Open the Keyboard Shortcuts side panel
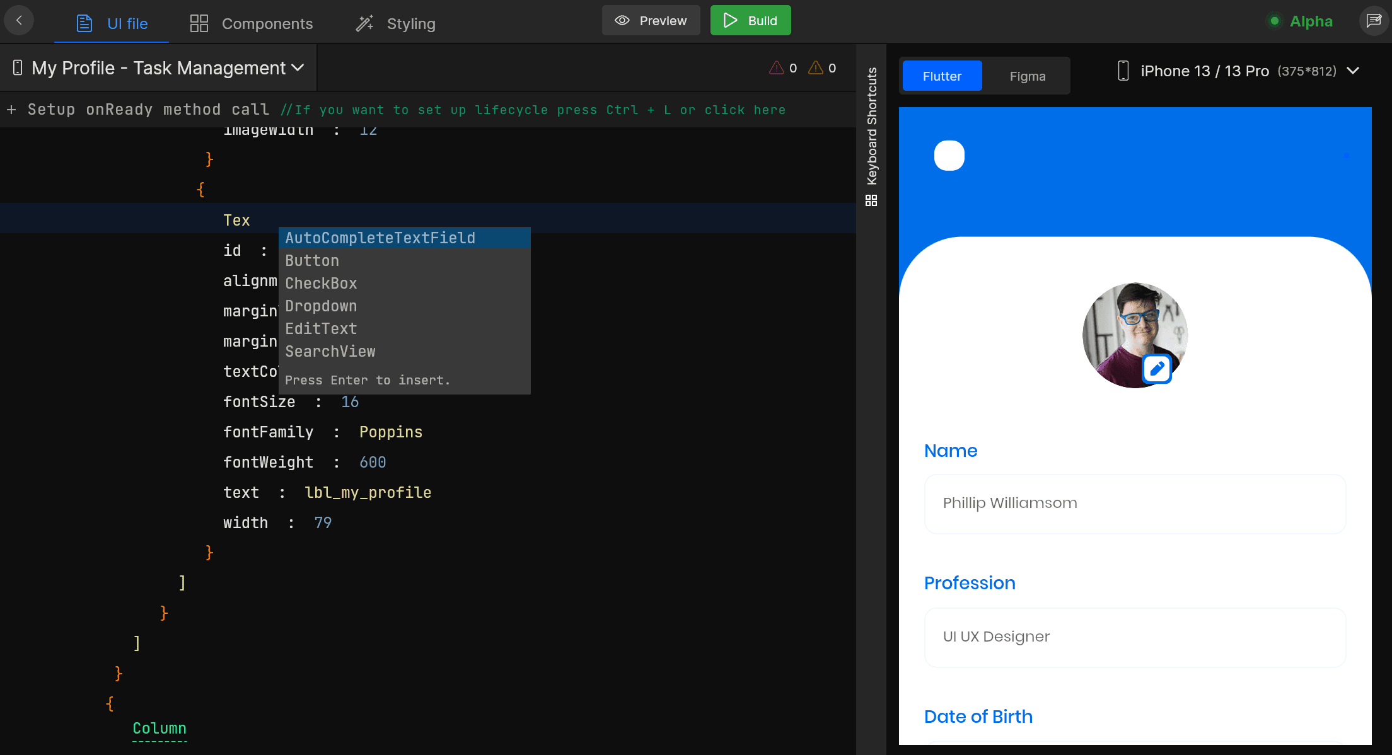1392x755 pixels. coord(872,126)
